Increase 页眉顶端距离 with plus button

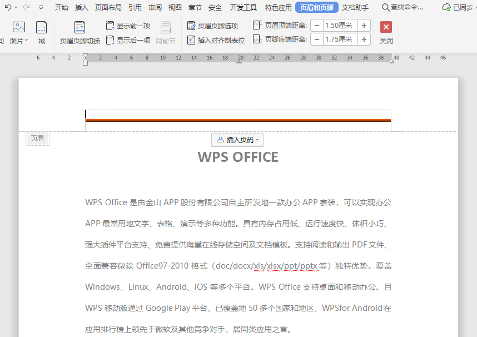[364, 26]
